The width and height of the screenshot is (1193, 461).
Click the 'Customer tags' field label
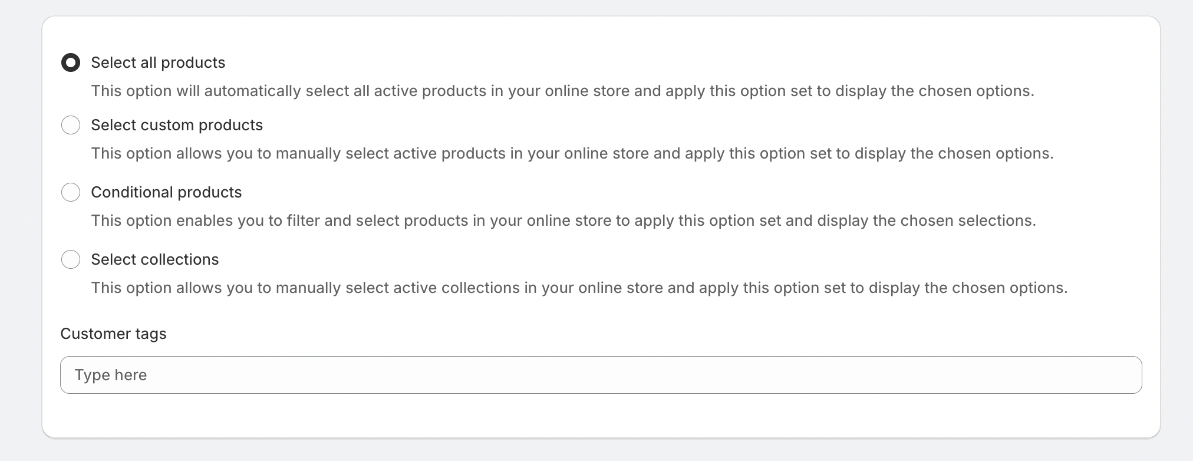click(113, 334)
